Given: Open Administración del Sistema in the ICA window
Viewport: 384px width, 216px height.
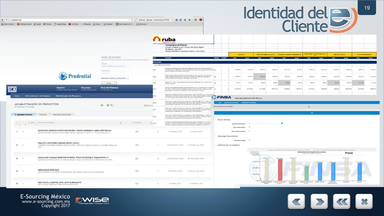Looking at the screenshot, I should click(37, 96).
